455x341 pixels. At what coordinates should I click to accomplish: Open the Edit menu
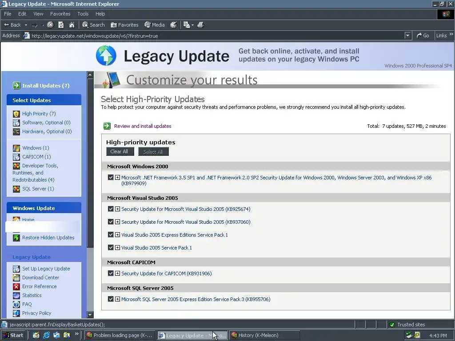click(22, 14)
